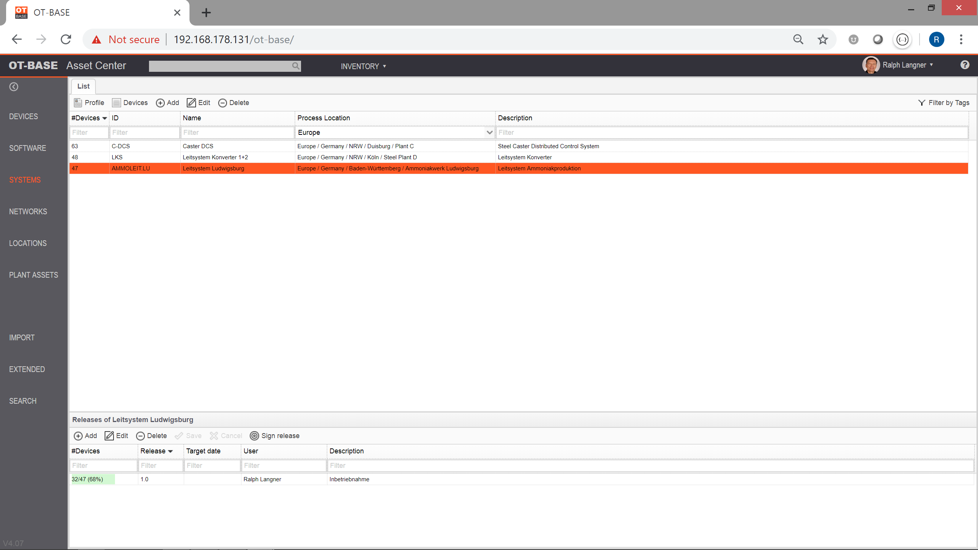Screen dimensions: 978x550
Task: Click the search magnifier in Asset Center
Action: (x=296, y=66)
